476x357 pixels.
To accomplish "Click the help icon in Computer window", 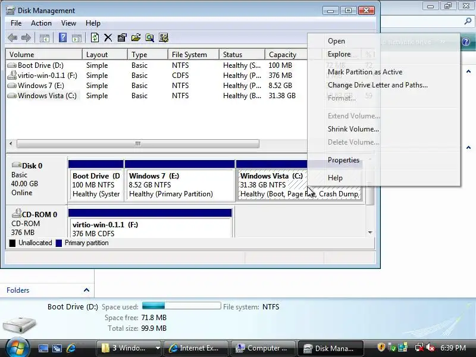I will click(466, 42).
